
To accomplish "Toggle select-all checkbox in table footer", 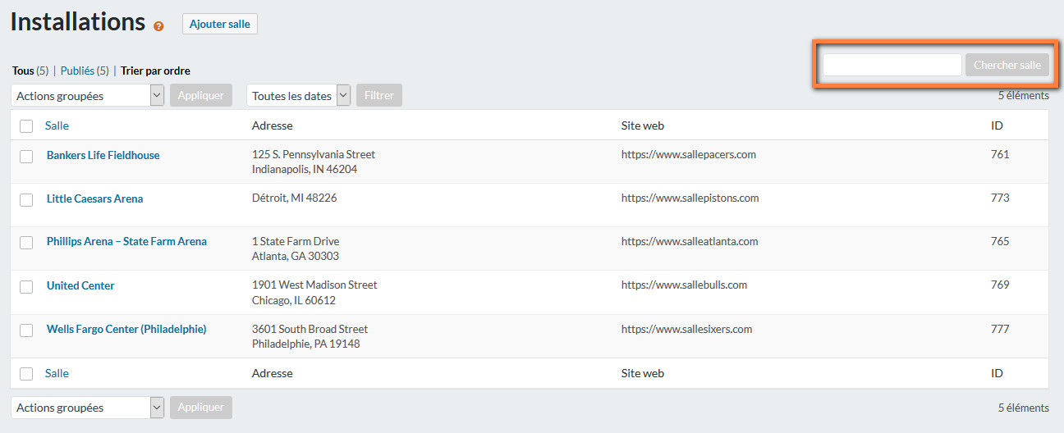I will [26, 374].
